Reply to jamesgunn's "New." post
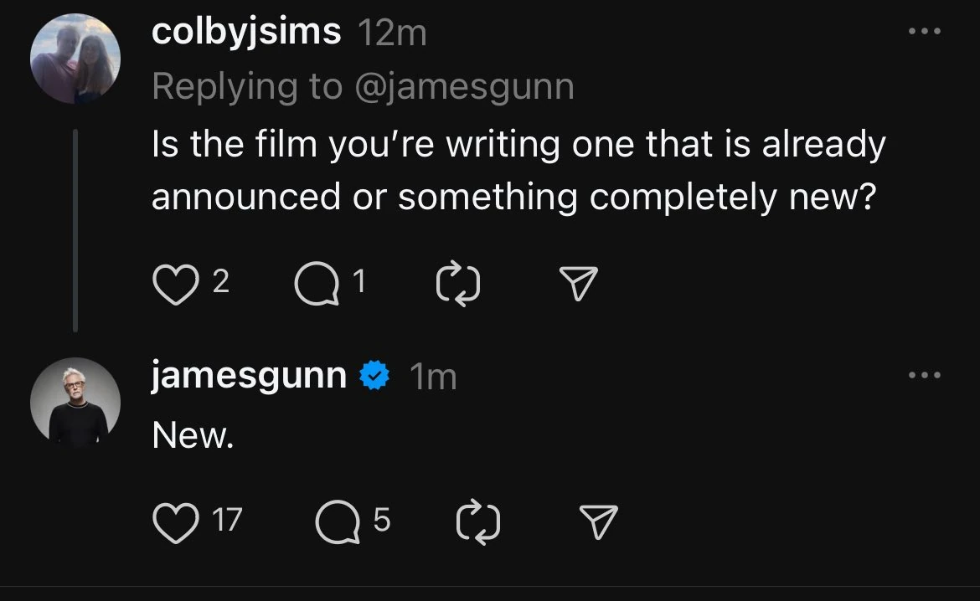 (338, 522)
